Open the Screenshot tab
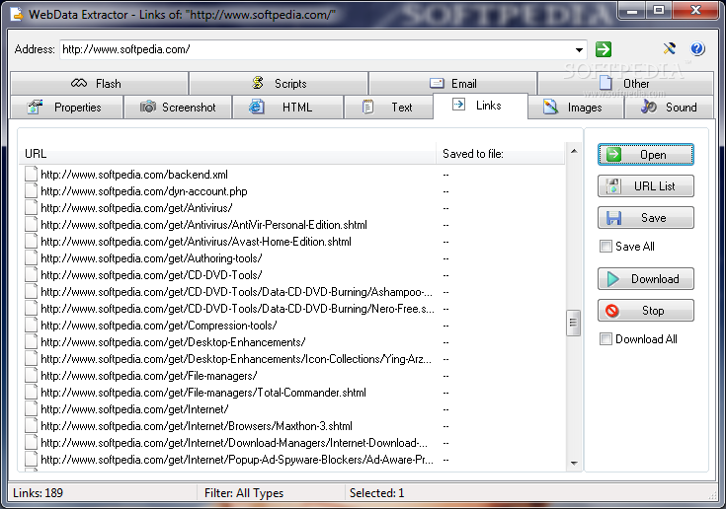This screenshot has height=509, width=726. 178,108
